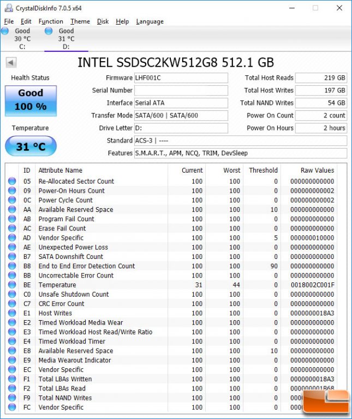
Task: Click status icon for Total LBAs Written
Action: (x=12, y=379)
